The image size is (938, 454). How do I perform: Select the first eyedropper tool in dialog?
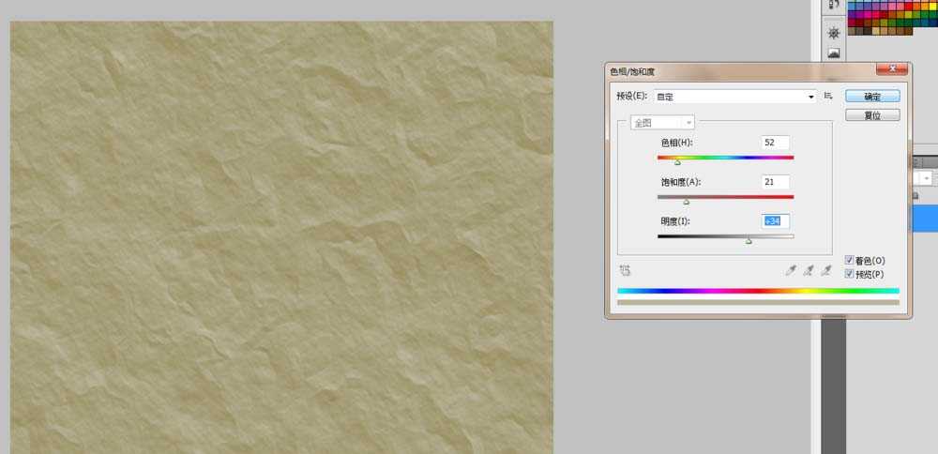coord(791,270)
